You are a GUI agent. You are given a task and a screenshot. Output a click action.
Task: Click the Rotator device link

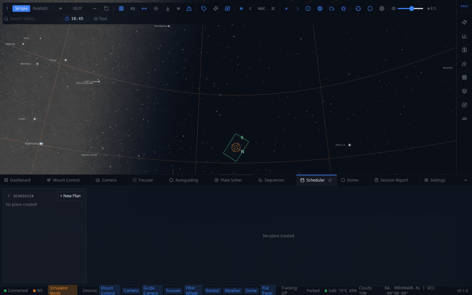tap(212, 291)
